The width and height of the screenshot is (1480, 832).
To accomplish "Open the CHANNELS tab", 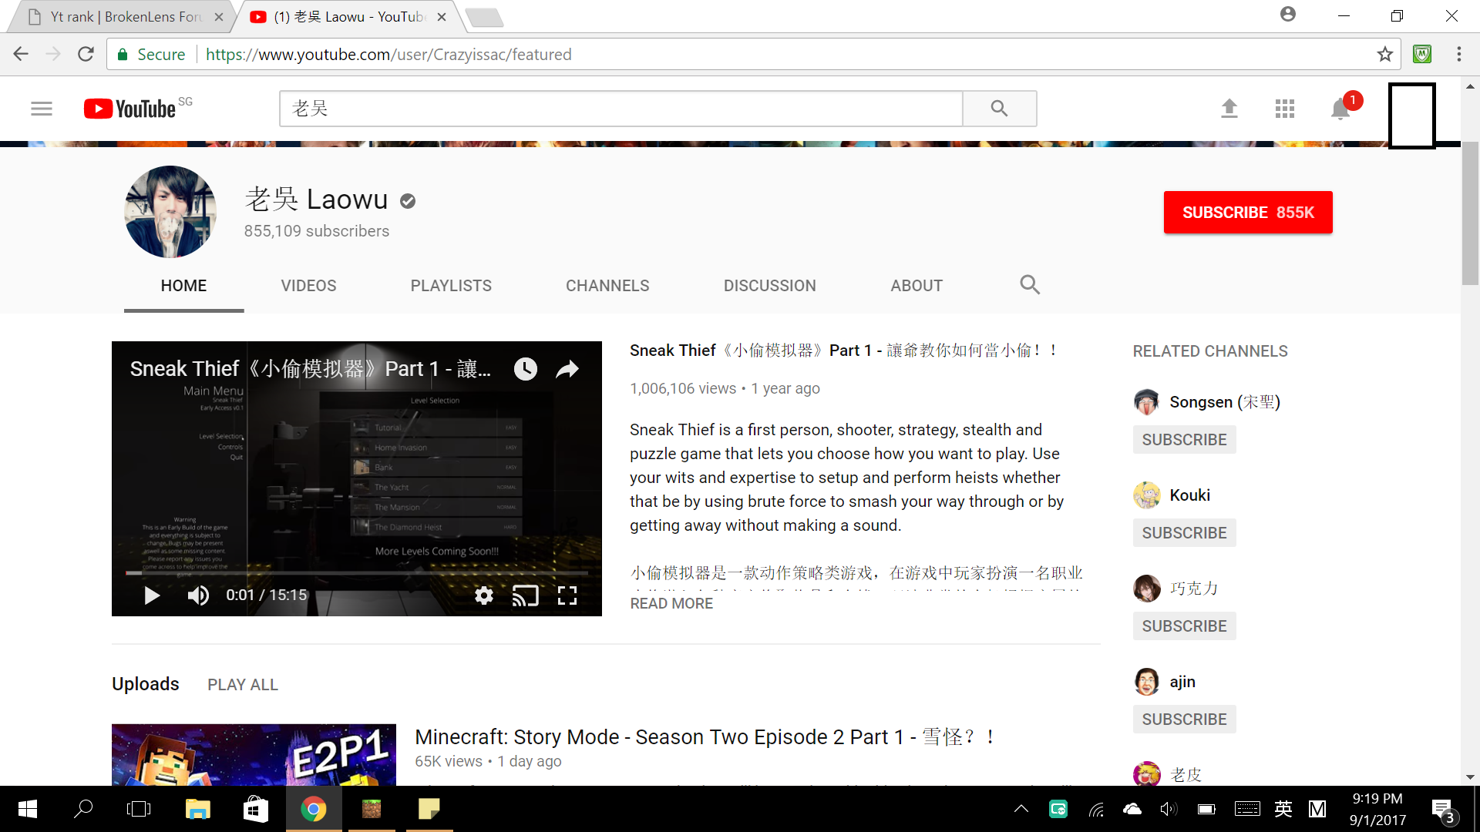I will coord(607,286).
